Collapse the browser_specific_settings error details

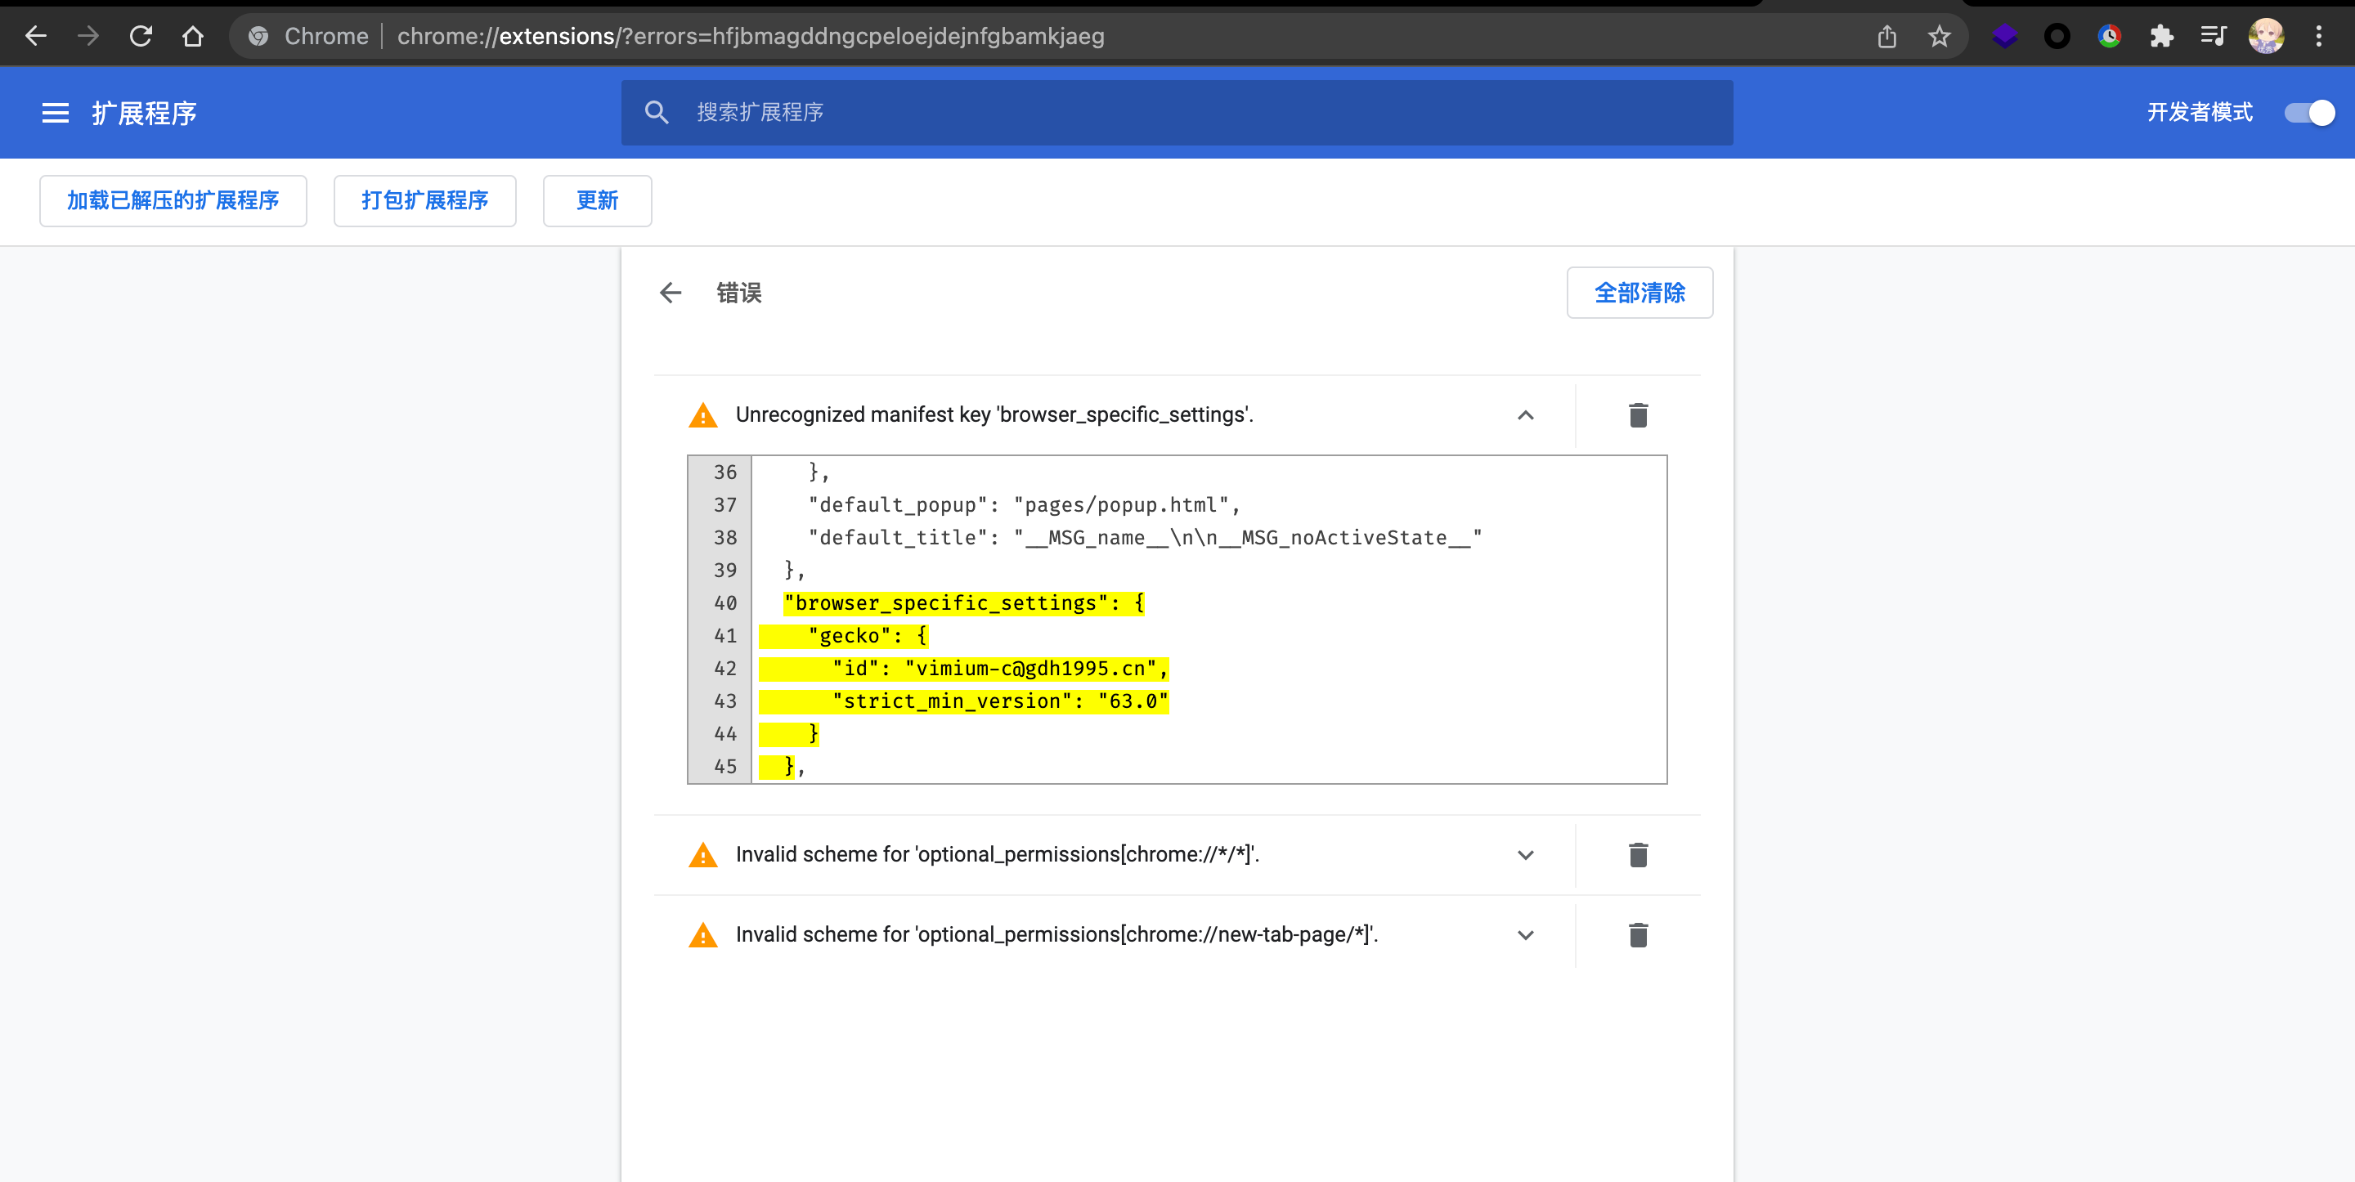click(1525, 415)
